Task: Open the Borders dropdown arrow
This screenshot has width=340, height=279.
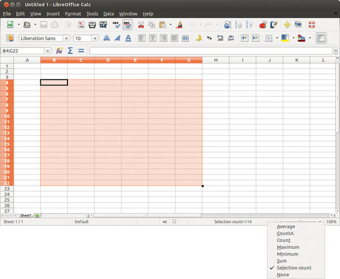Action: 277,38
